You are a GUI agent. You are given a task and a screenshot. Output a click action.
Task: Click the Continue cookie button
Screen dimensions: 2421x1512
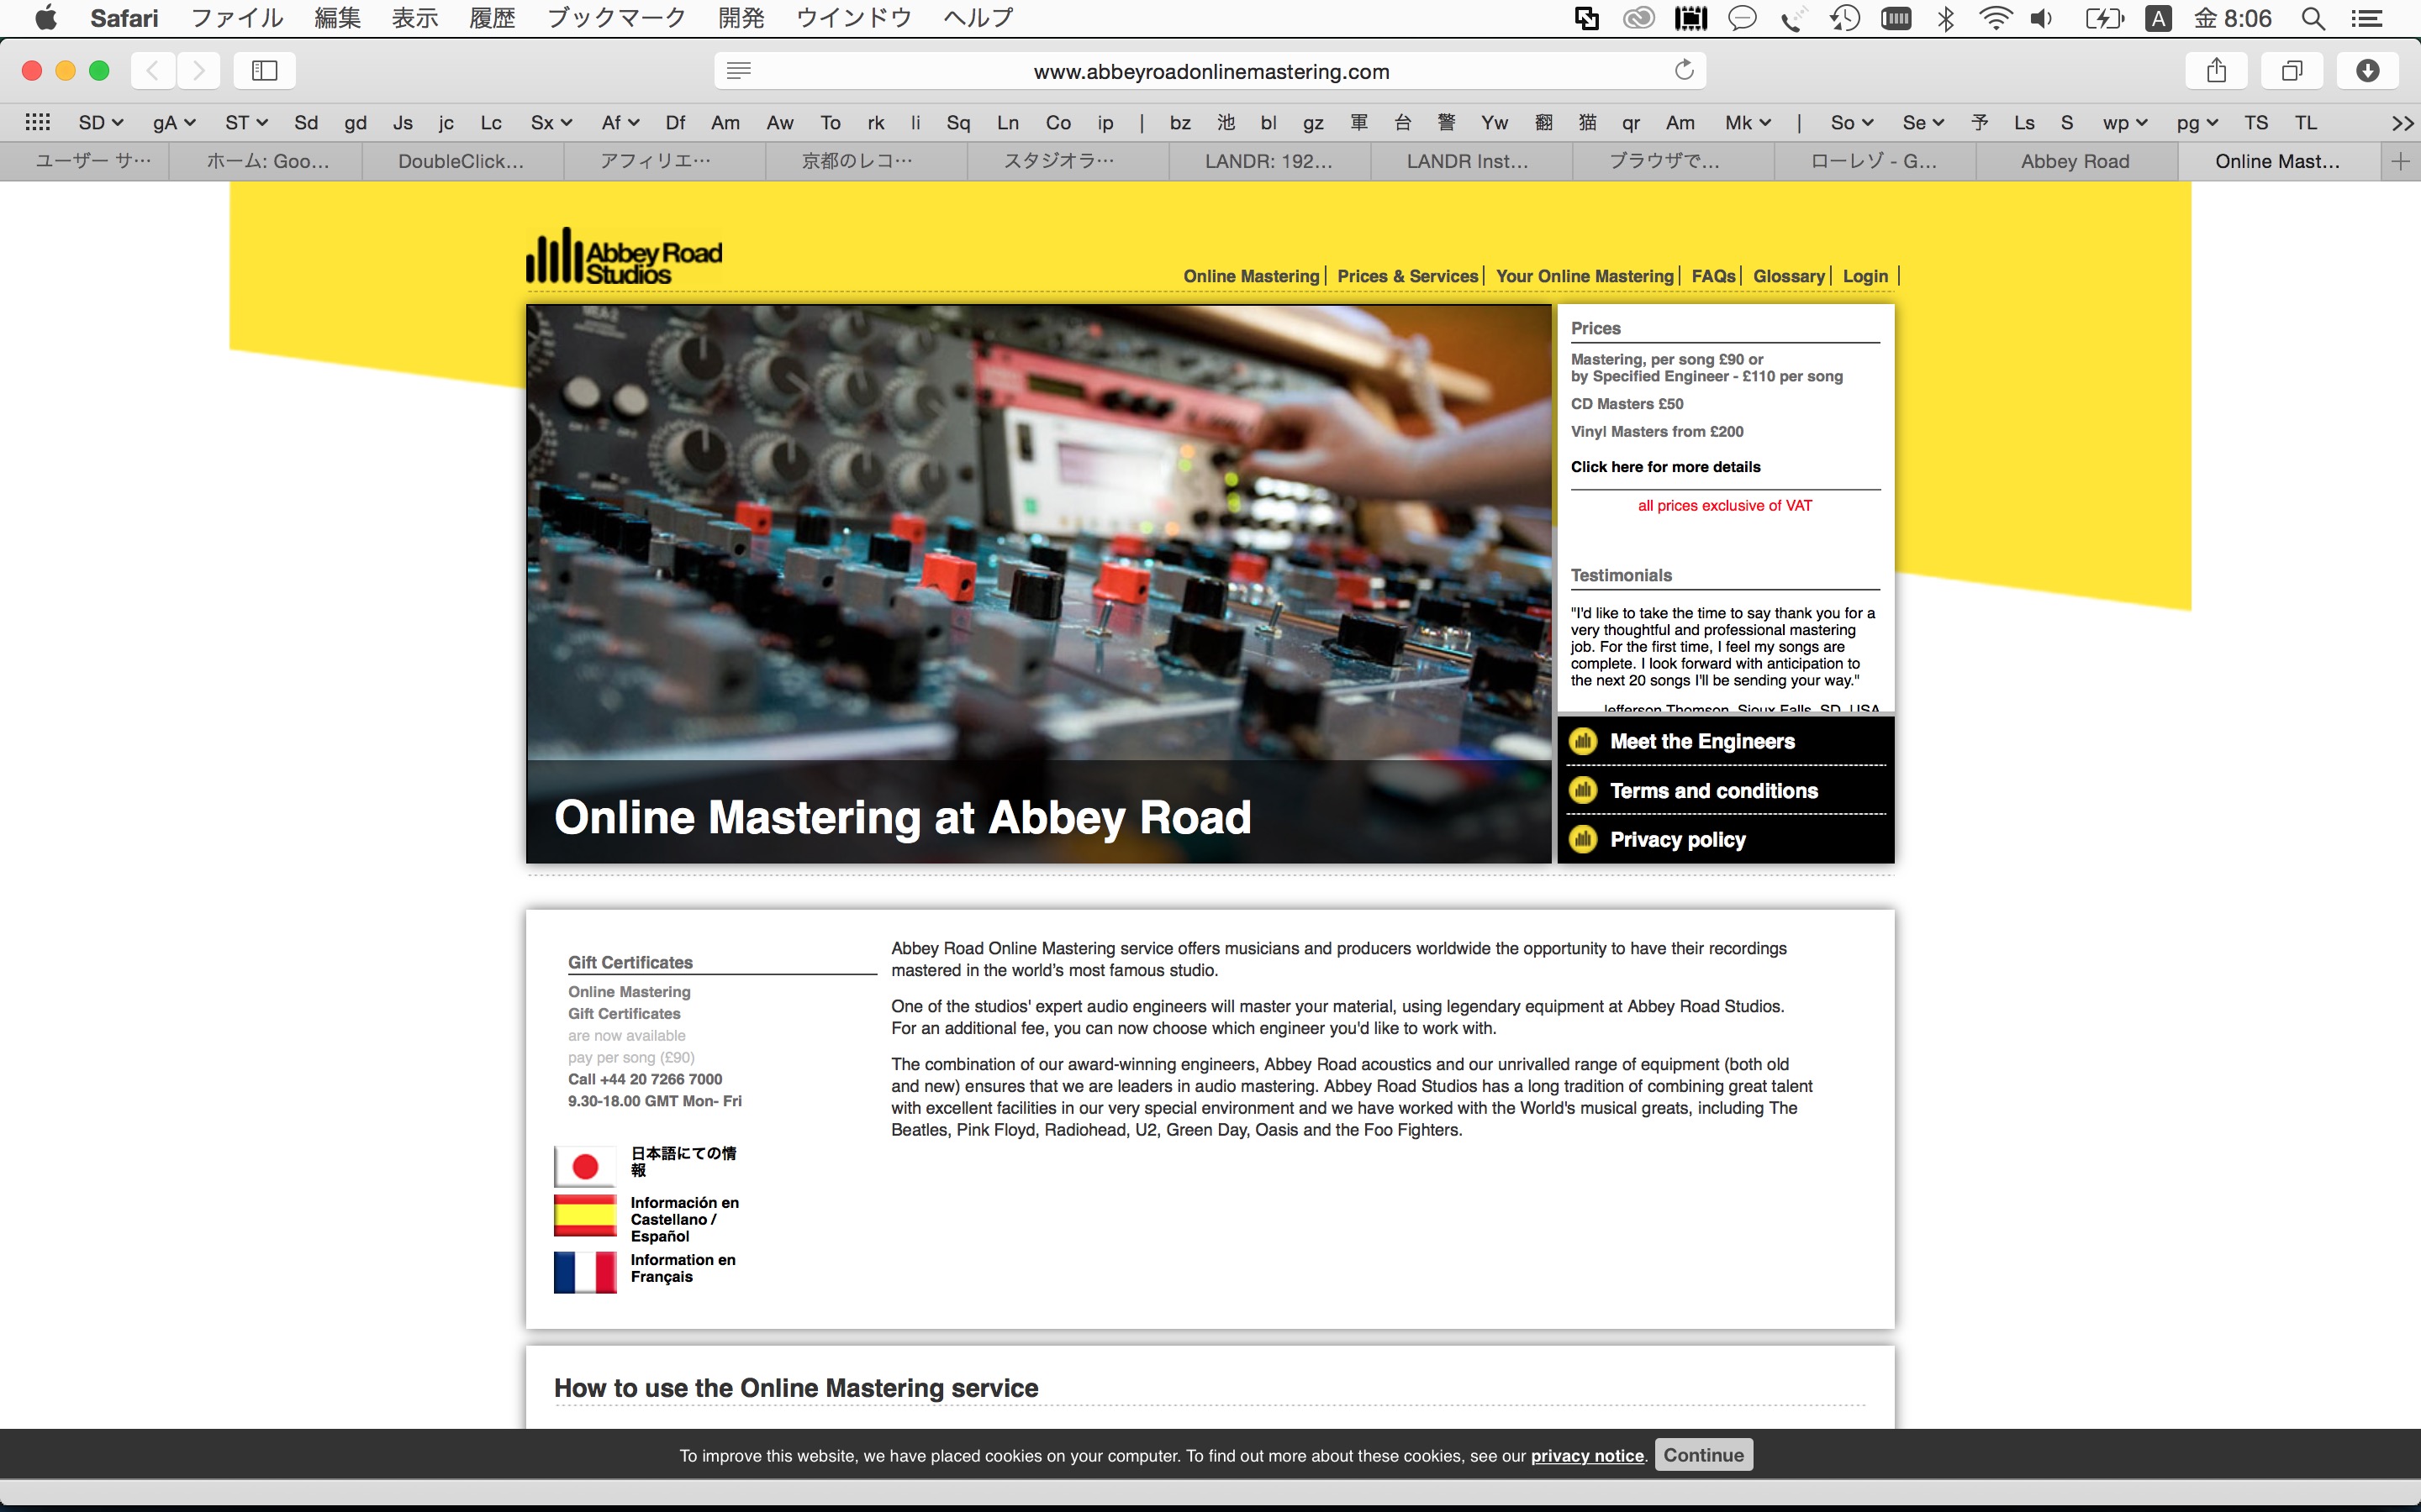click(1704, 1455)
